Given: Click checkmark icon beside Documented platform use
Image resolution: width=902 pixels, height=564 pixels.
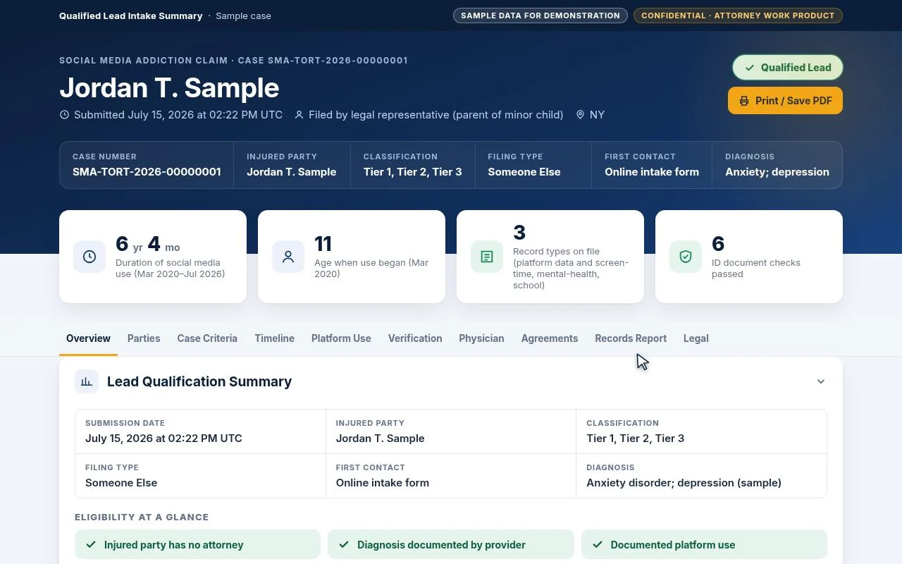Looking at the screenshot, I should coord(598,544).
